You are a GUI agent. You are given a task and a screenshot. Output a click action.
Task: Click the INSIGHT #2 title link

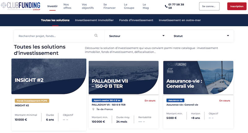(x=22, y=106)
